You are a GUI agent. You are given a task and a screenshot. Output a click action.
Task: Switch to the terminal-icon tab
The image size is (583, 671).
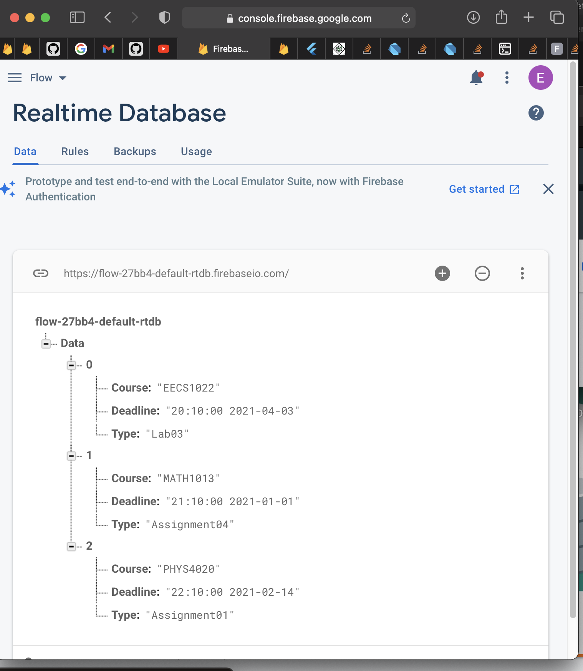(505, 49)
